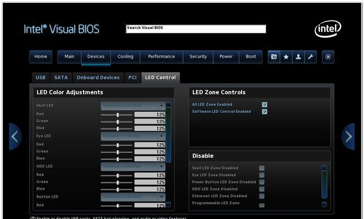
Task: Open the Cooling menu tab
Action: (x=125, y=57)
